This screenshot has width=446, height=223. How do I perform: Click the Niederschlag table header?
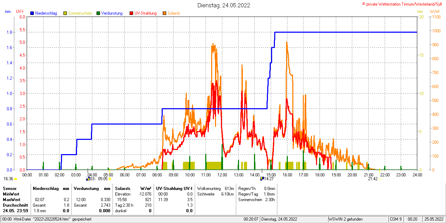(x=45, y=188)
